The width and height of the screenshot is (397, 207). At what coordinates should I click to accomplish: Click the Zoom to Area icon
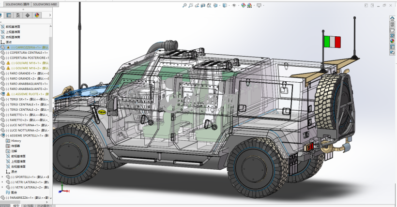click(191, 5)
